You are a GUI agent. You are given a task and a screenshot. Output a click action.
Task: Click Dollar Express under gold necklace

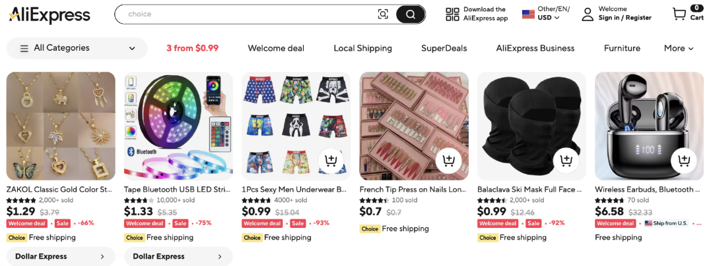(x=61, y=256)
